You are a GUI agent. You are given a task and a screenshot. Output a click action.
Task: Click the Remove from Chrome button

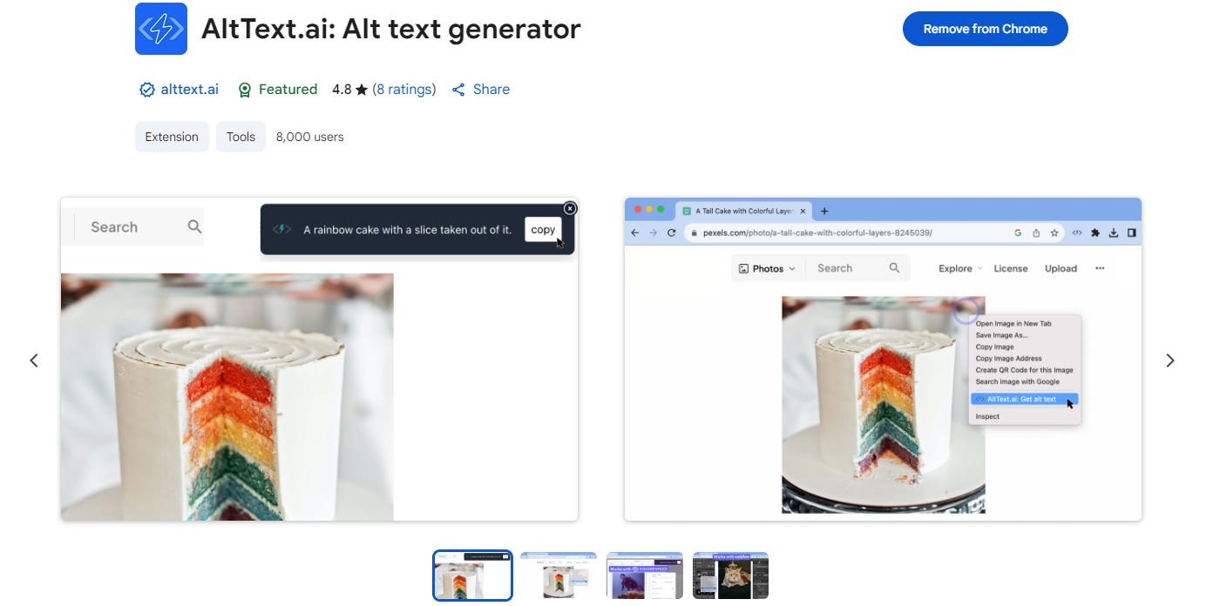(x=986, y=29)
